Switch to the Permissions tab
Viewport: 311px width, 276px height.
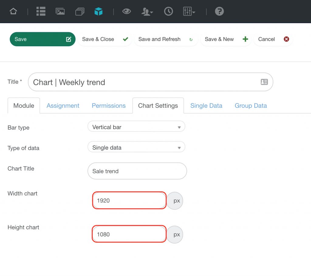[x=109, y=106]
